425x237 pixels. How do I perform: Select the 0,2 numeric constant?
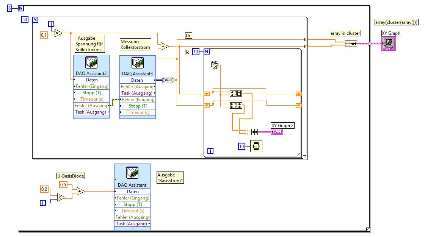pos(44,189)
